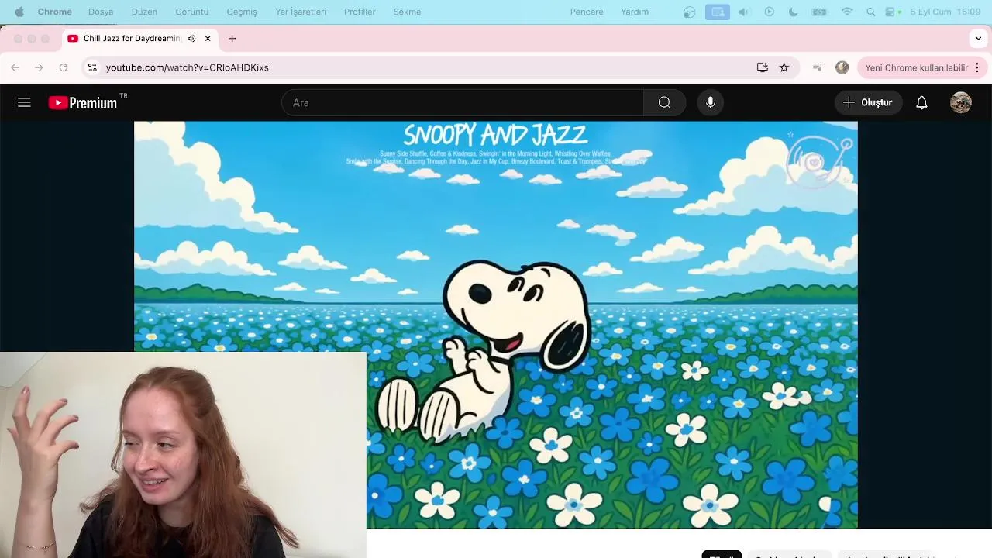
Task: Click the YouTube search magnifier button
Action: (664, 102)
